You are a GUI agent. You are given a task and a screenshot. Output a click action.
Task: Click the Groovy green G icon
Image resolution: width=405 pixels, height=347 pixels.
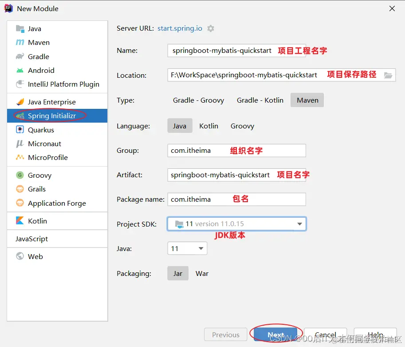(x=20, y=175)
